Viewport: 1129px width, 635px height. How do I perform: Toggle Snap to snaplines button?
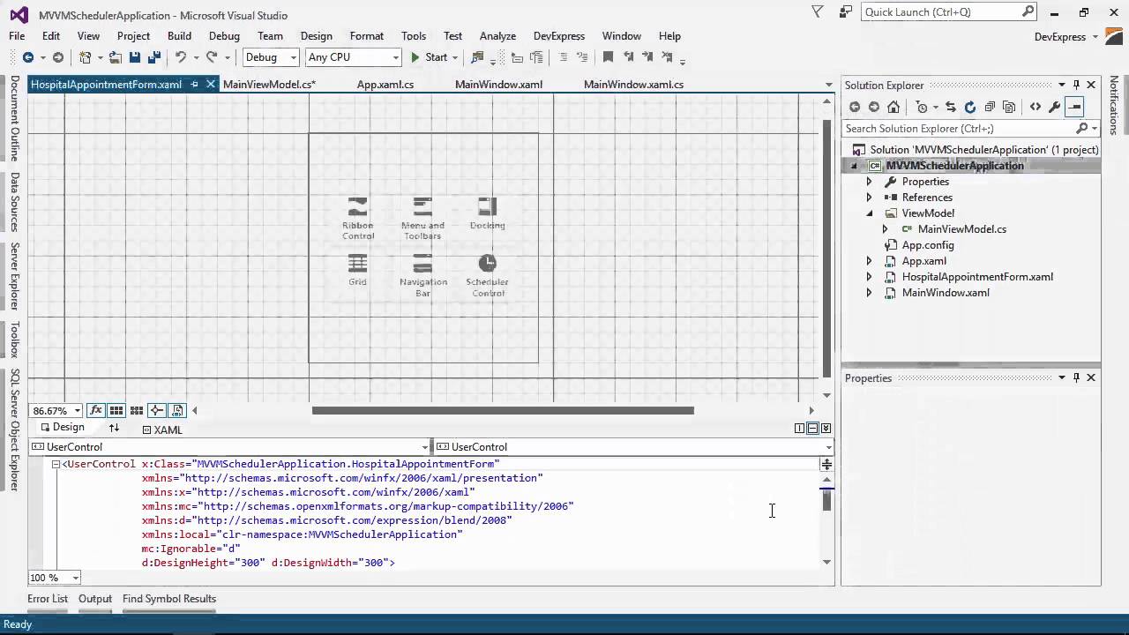point(157,410)
